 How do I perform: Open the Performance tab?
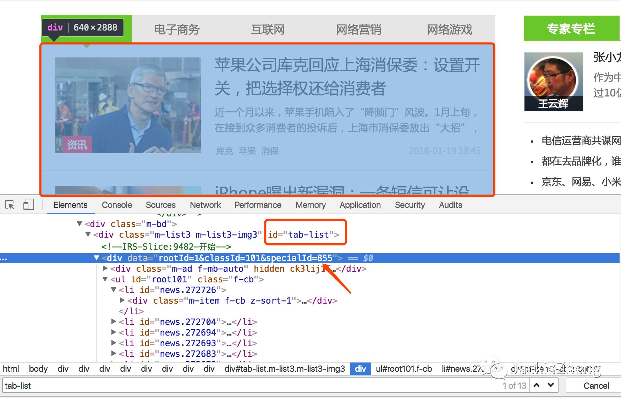pyautogui.click(x=258, y=205)
